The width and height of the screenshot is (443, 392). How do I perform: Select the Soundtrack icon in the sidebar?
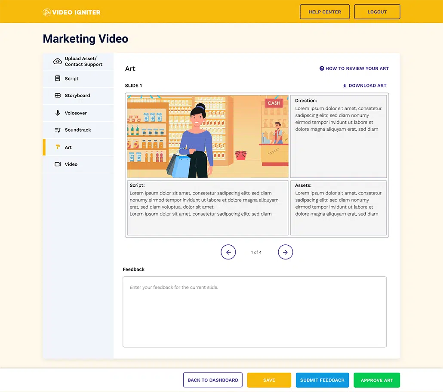tap(58, 130)
